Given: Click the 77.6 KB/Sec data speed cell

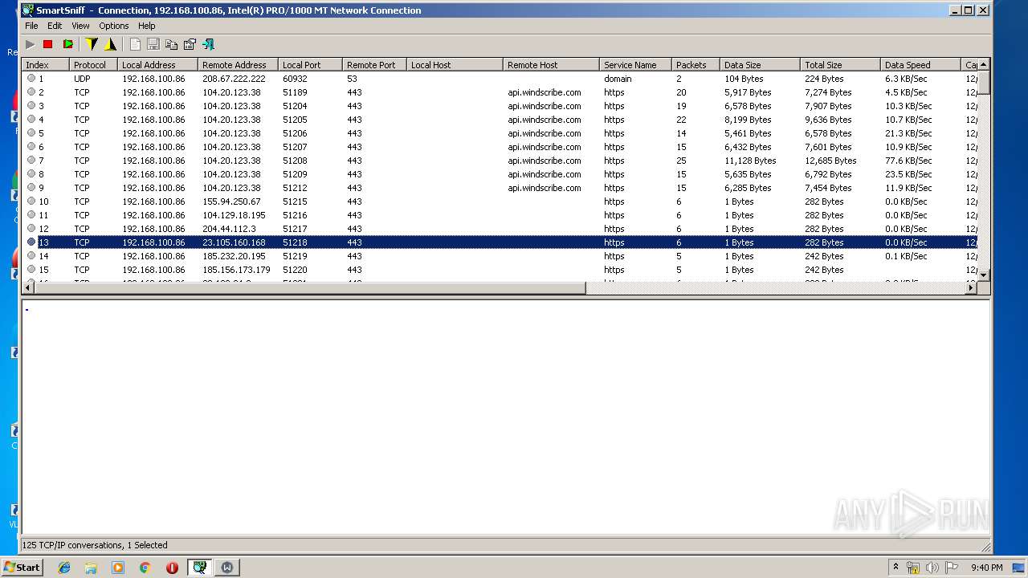Looking at the screenshot, I should 908,161.
